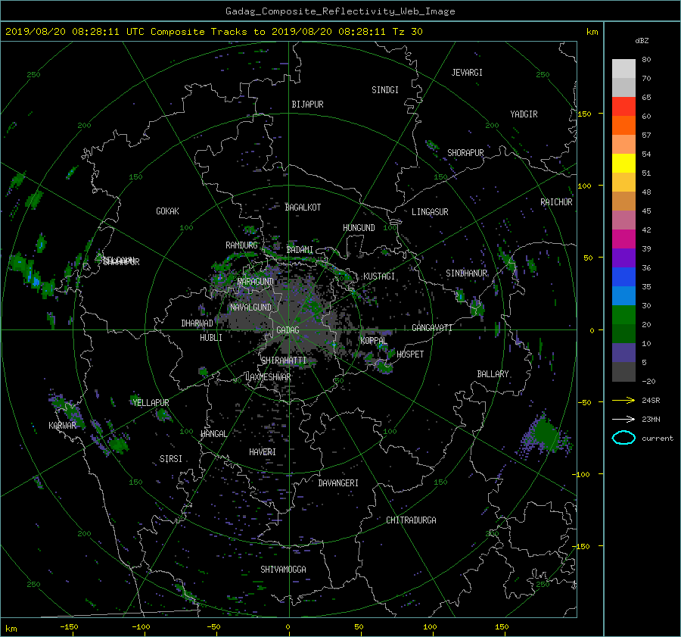Click the GOKAK city label
Image resolution: width=681 pixels, height=637 pixels.
[168, 211]
